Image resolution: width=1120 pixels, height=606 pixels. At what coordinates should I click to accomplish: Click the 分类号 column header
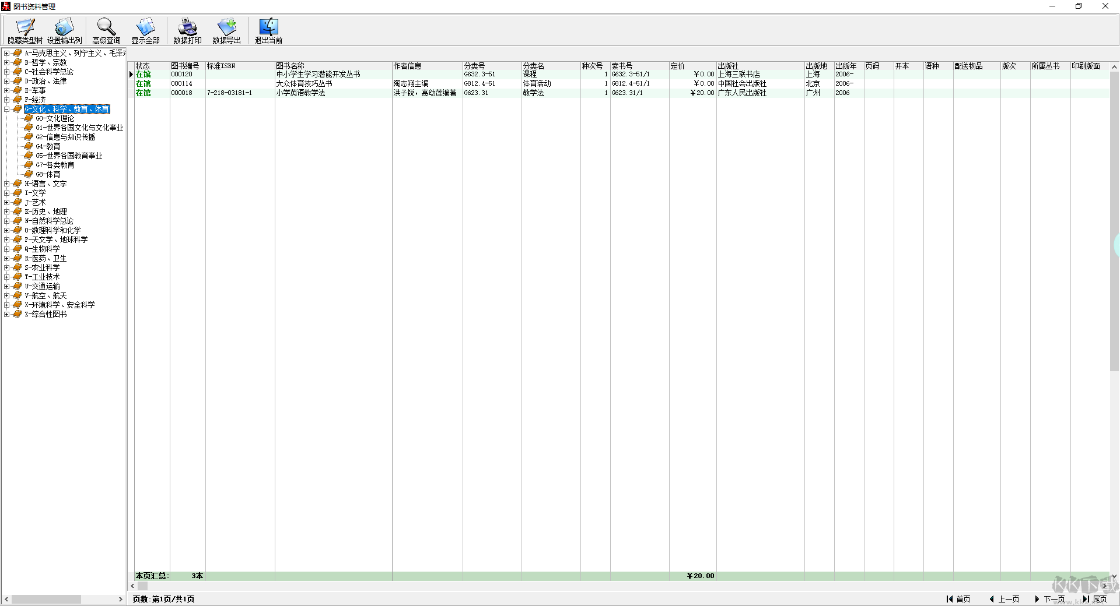tap(492, 66)
